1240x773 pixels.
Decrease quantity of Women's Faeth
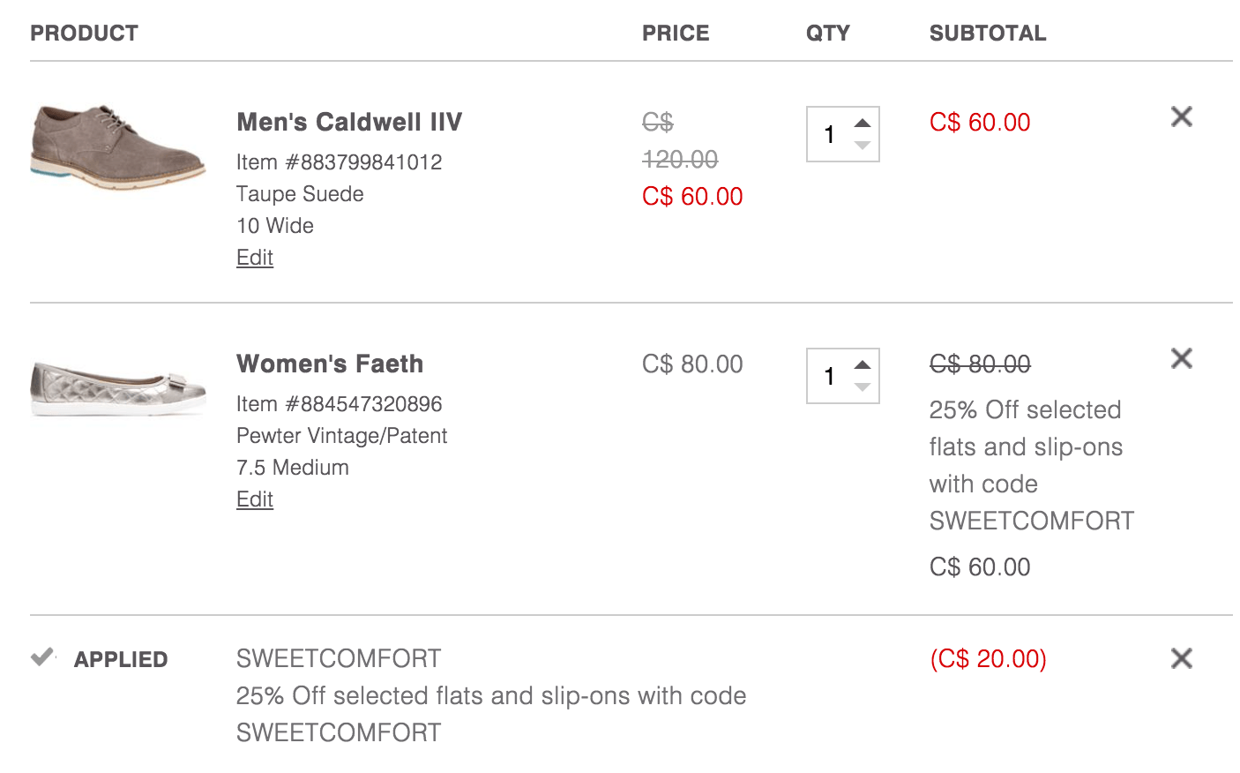tap(863, 387)
